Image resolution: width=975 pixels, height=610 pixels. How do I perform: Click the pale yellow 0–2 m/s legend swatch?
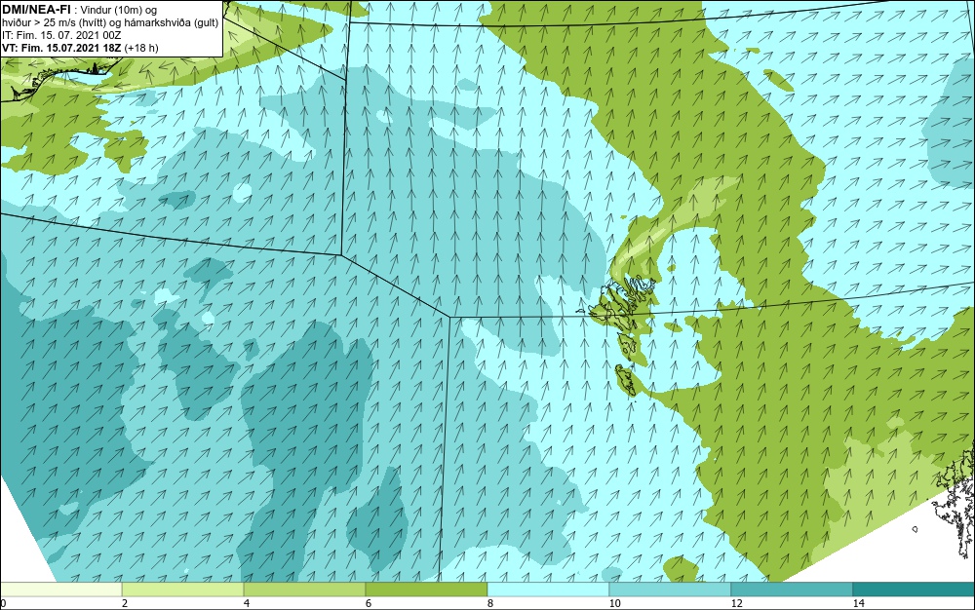pos(60,590)
